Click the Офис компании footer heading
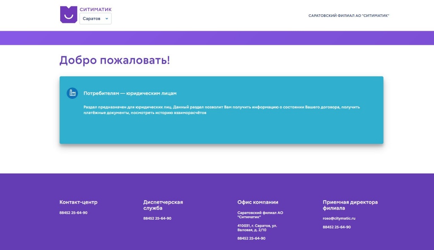The image size is (434, 250). pos(258,202)
